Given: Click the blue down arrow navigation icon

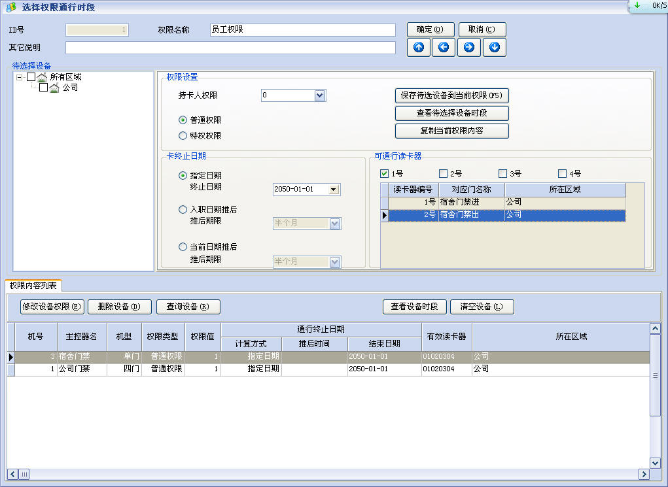Looking at the screenshot, I should (494, 47).
